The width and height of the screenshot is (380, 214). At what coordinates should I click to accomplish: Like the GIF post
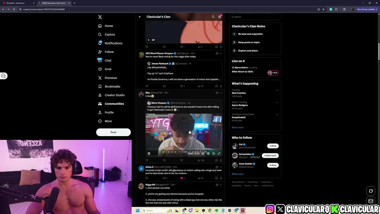182,47
